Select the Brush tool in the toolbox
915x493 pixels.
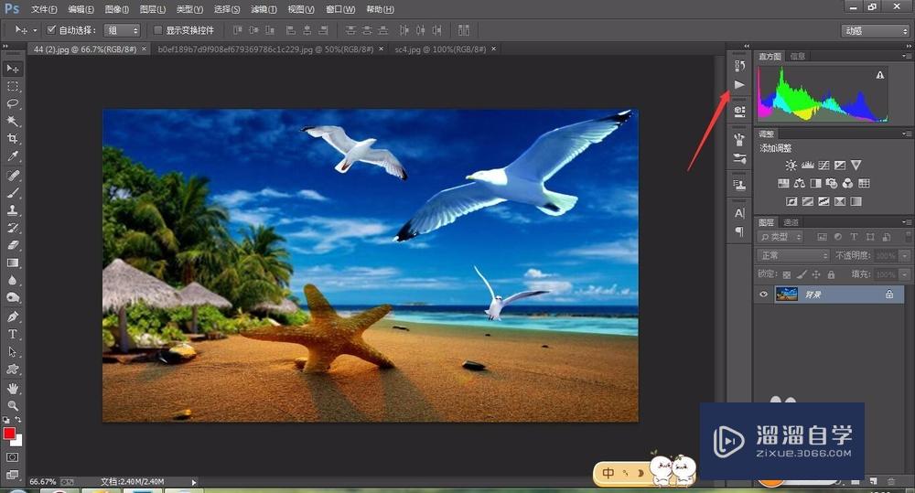[12, 192]
